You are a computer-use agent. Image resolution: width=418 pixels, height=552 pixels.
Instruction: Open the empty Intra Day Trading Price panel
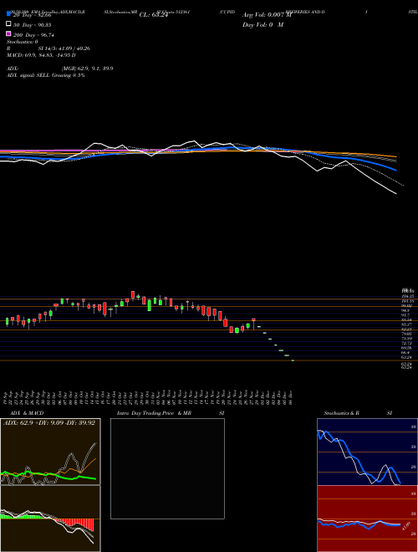[167, 468]
